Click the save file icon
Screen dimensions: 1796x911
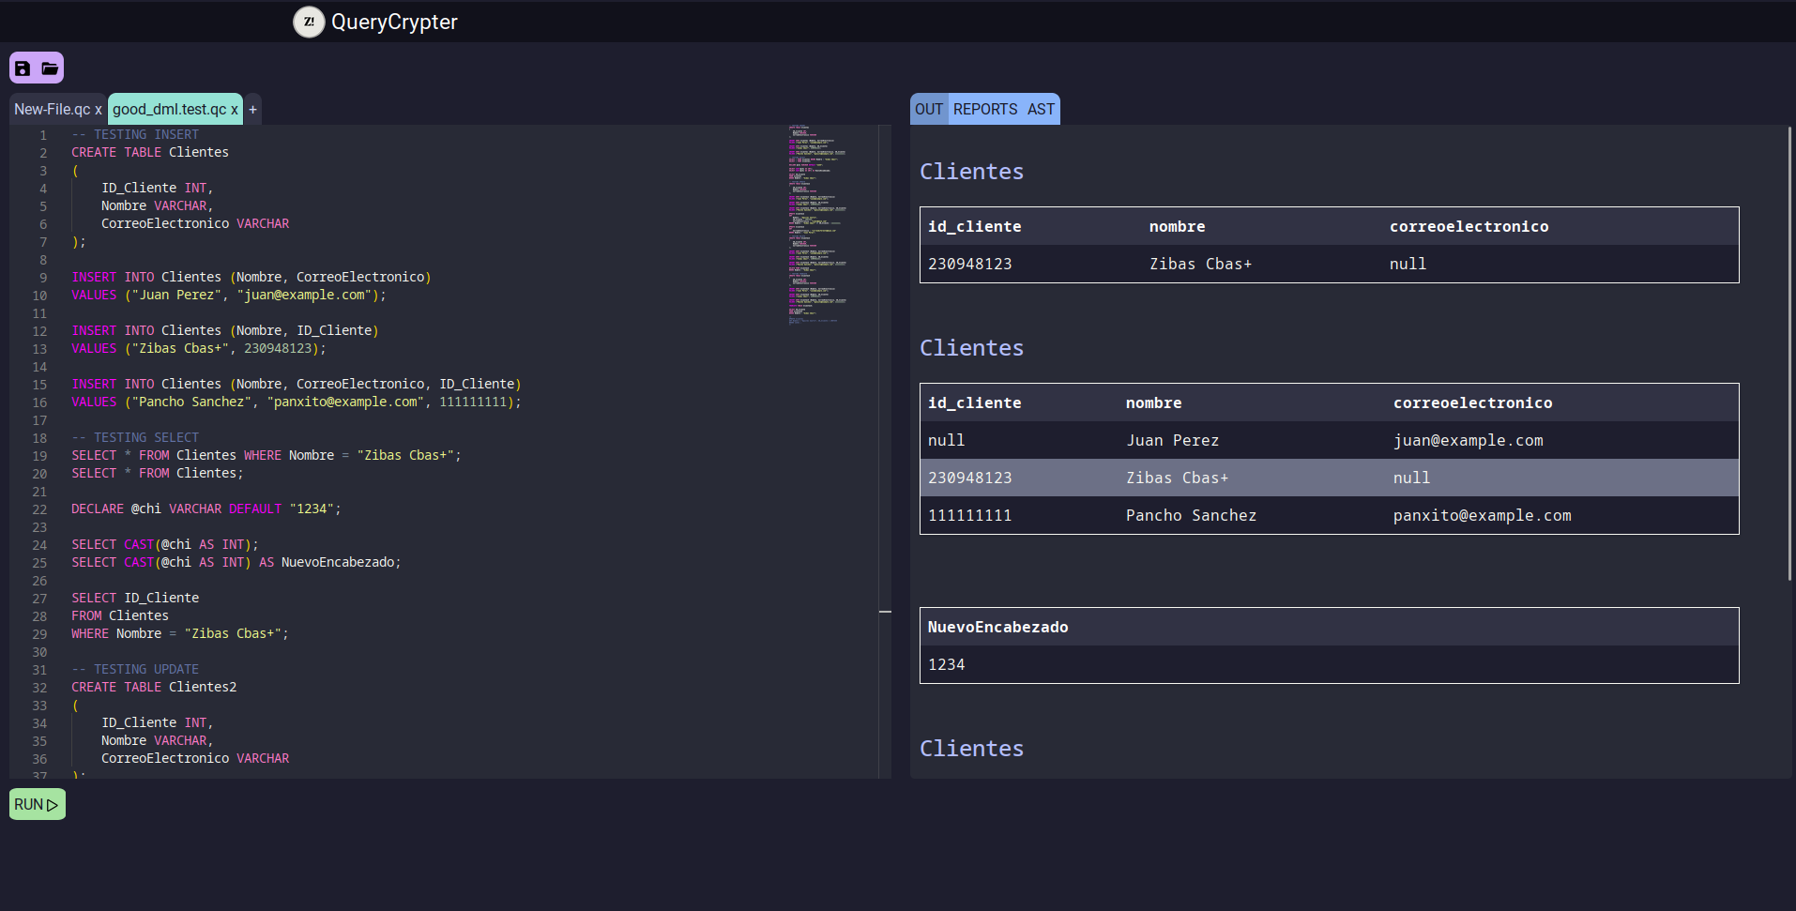[23, 68]
